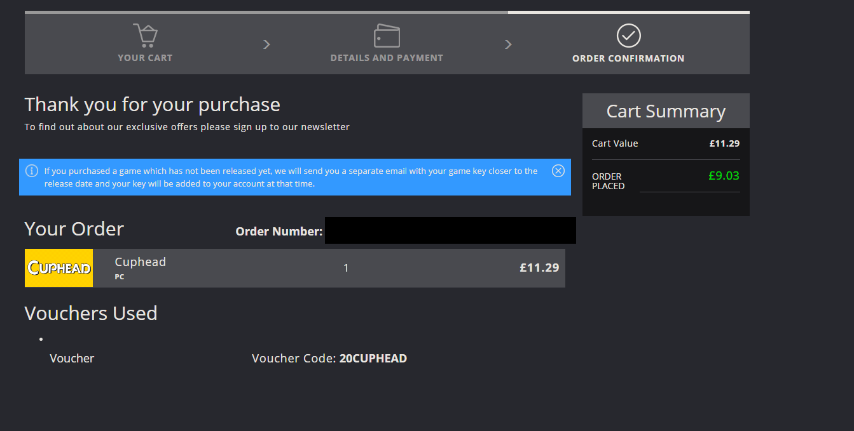The width and height of the screenshot is (854, 431).
Task: Click the chevron before Order Confirmation
Action: 508,44
